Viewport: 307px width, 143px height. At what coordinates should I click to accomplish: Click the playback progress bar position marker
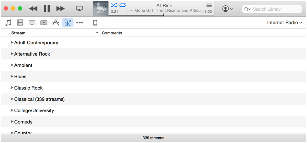164,15
